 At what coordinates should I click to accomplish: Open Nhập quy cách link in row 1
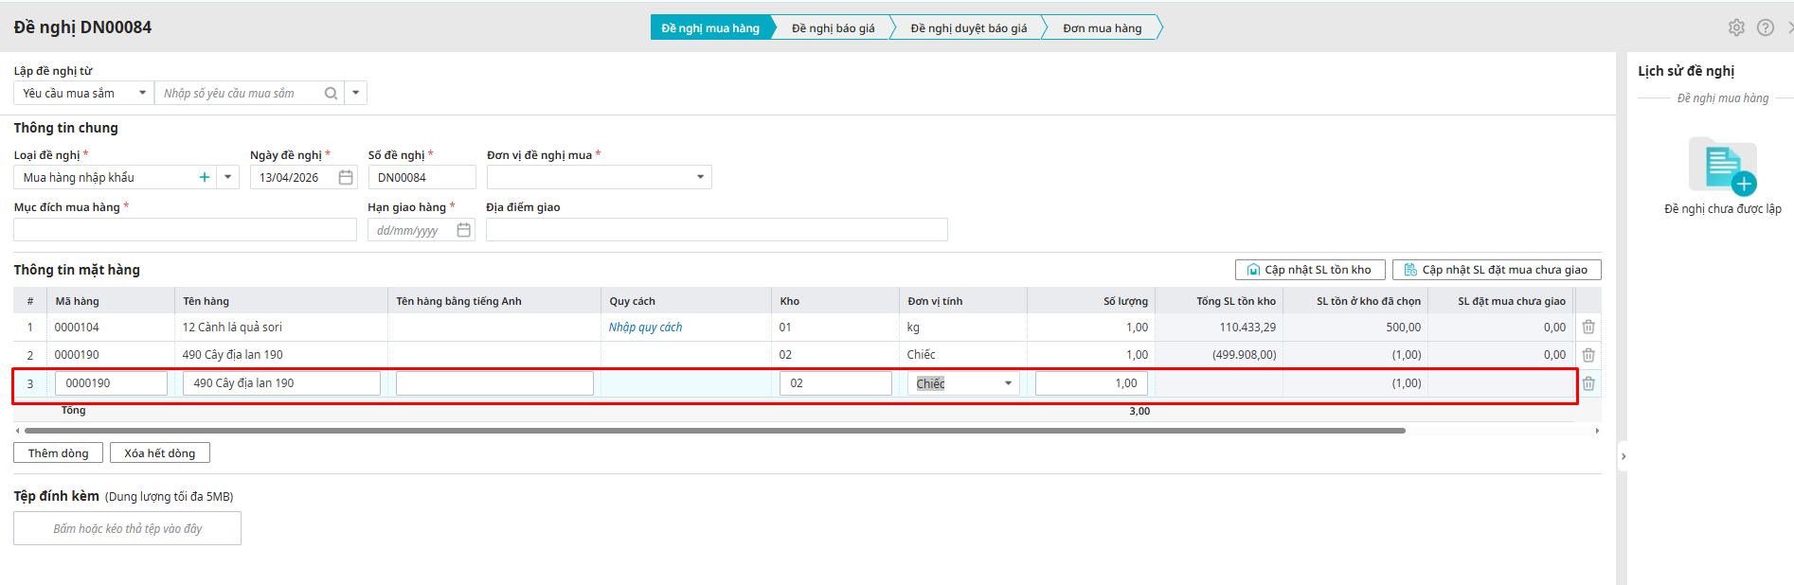[x=645, y=328]
